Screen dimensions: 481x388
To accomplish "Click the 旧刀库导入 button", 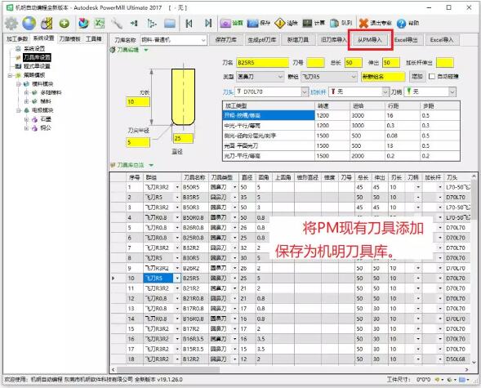I will pyautogui.click(x=333, y=40).
